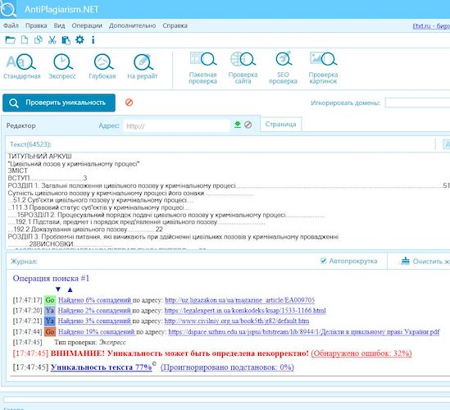Open the Дополнительно menu
This screenshot has height=410, width=450.
point(132,25)
